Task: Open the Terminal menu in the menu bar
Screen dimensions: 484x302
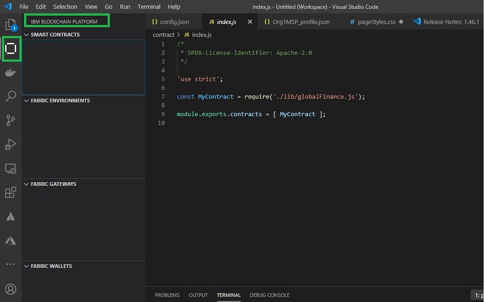Action: [149, 7]
